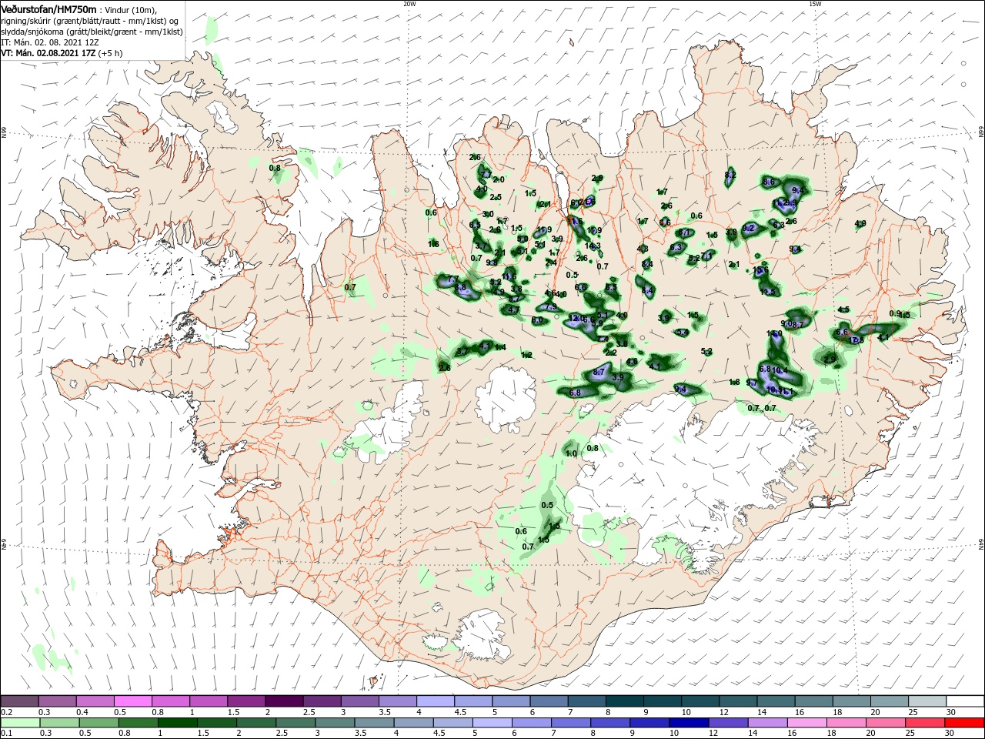985x739 pixels.
Task: Click the 1.0 value in the southern highlands
Action: point(571,453)
